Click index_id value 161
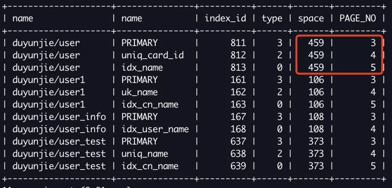Image resolution: width=392 pixels, height=188 pixels. (x=238, y=80)
